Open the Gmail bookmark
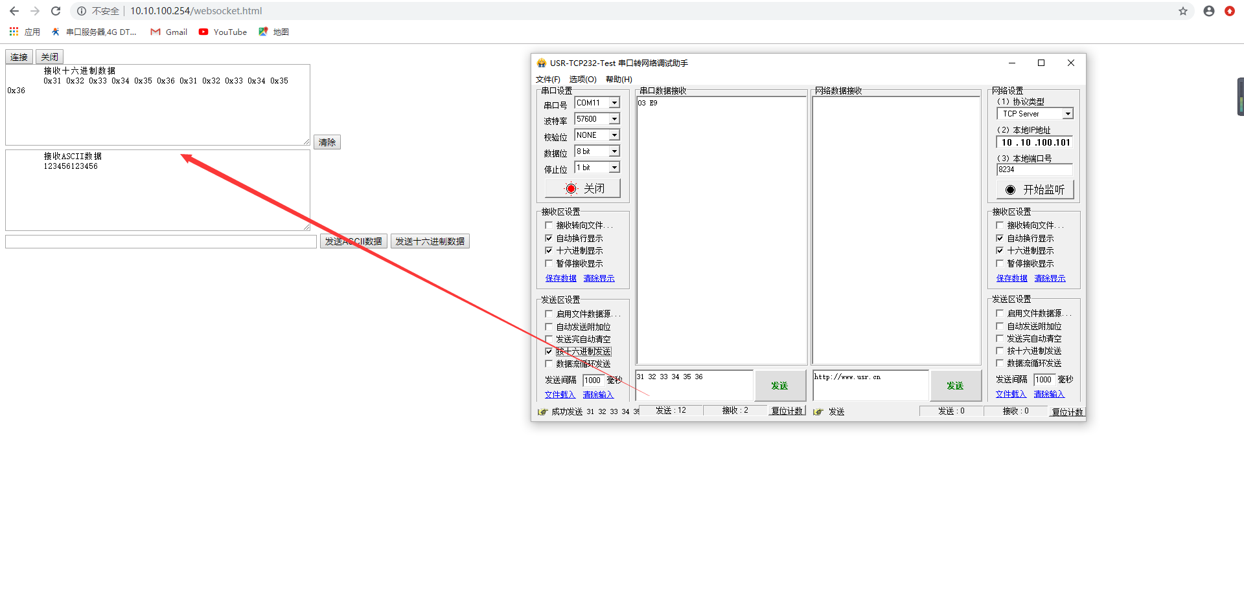1244x592 pixels. coord(168,32)
